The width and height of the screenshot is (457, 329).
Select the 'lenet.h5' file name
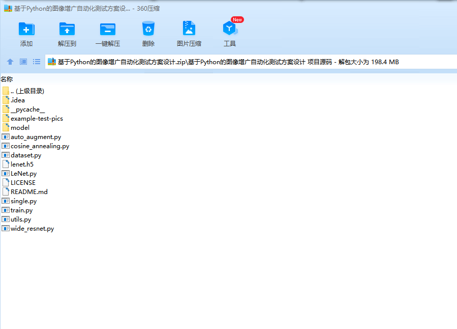tap(22, 164)
